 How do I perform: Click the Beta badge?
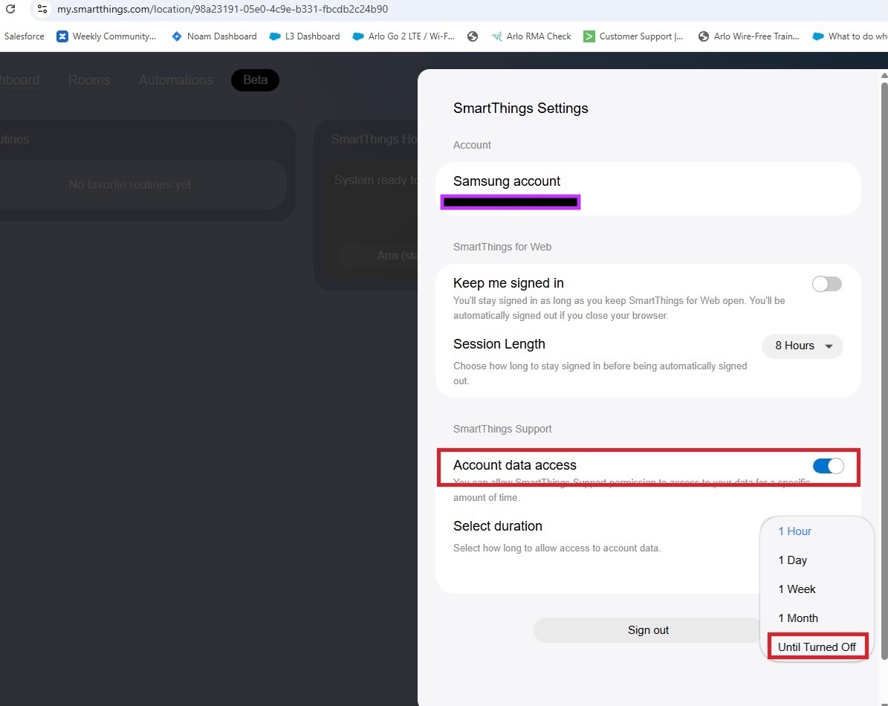point(255,80)
